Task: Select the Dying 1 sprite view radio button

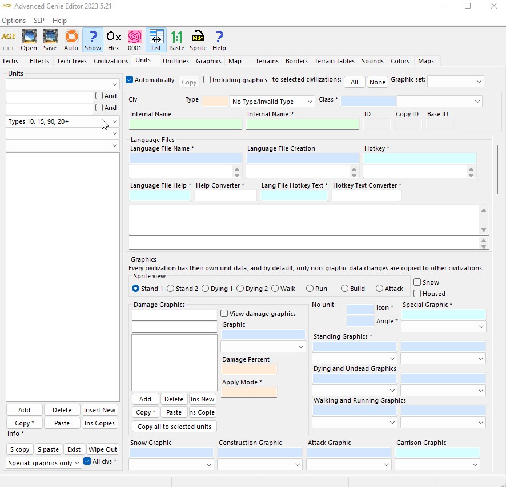Action: point(204,289)
